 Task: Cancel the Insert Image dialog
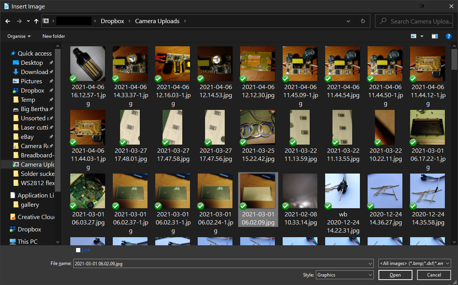(x=434, y=275)
